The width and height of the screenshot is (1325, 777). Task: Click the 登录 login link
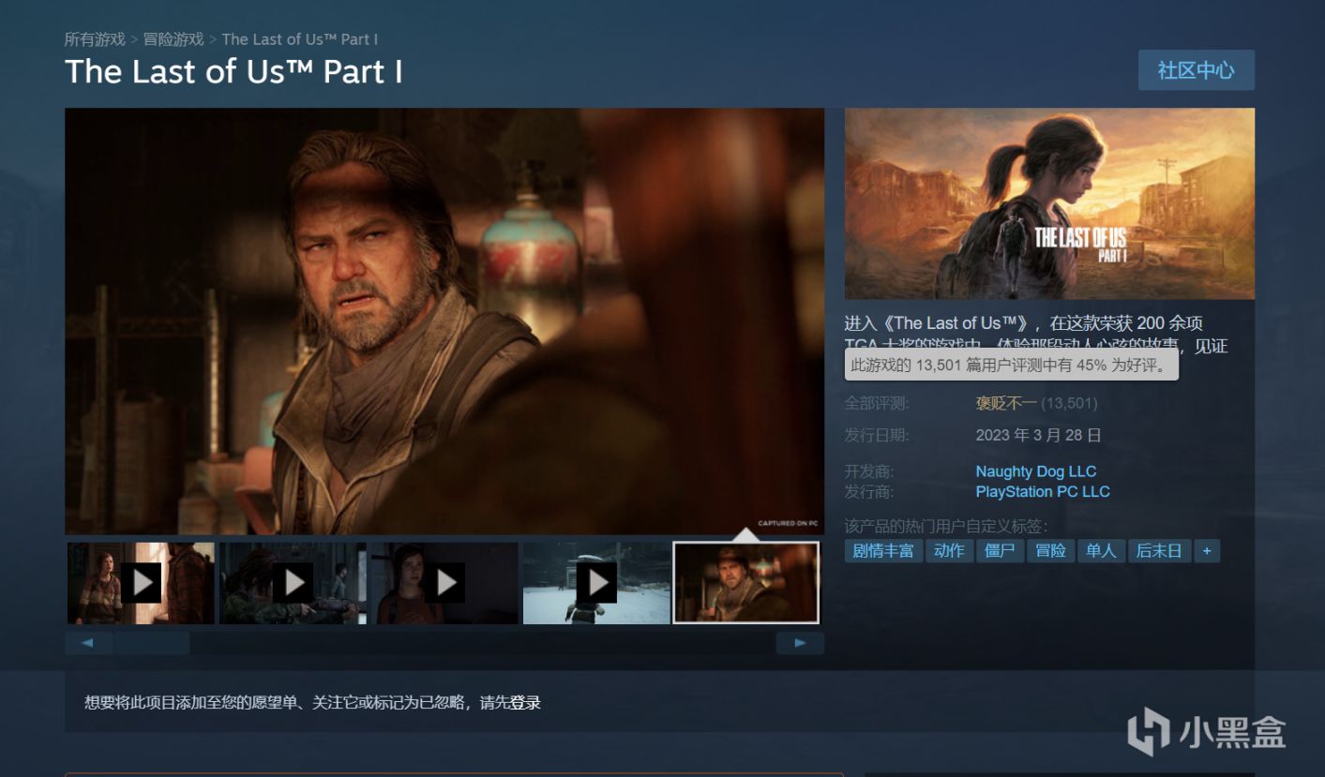coord(525,703)
